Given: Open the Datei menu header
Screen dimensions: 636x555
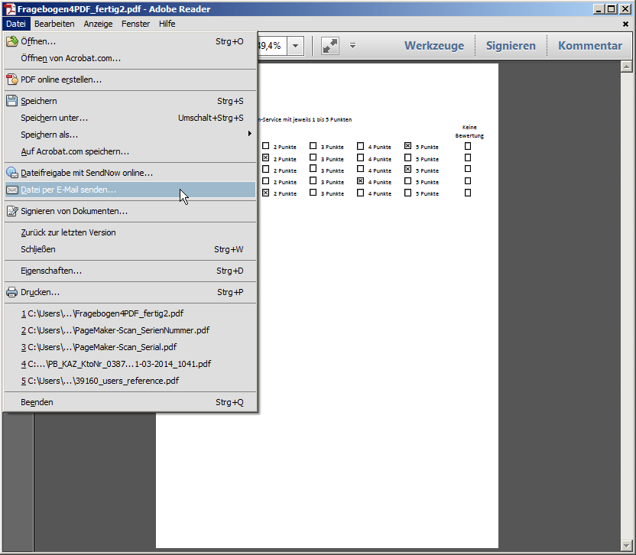Looking at the screenshot, I should 16,24.
